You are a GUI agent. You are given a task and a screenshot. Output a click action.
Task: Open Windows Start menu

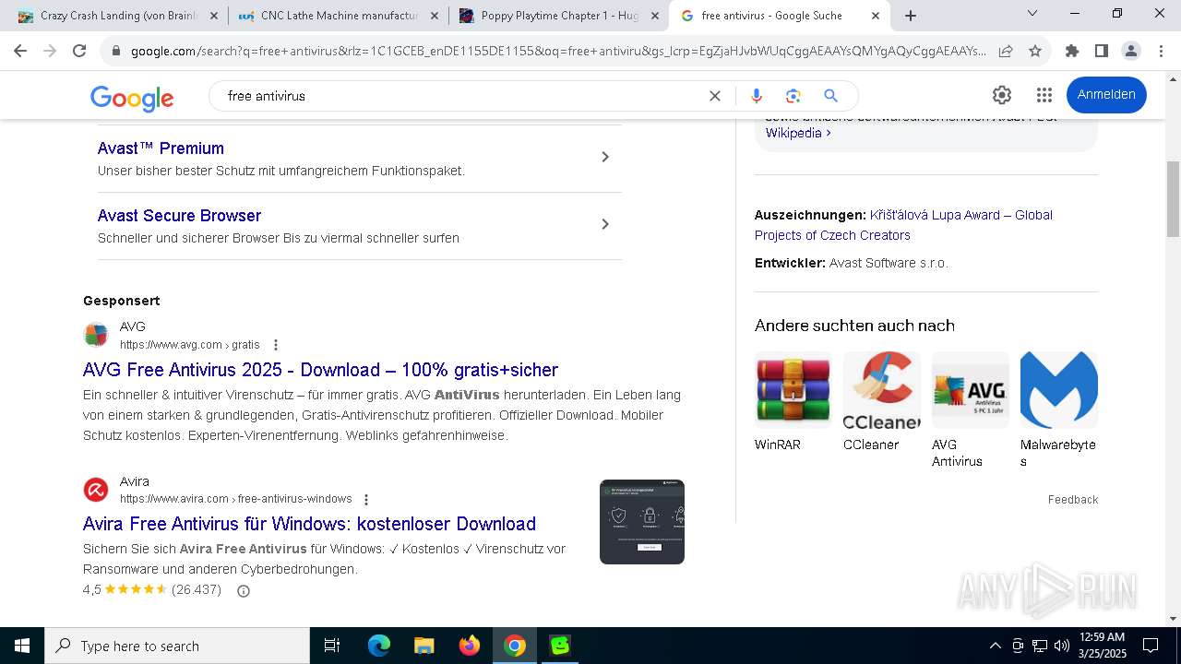[22, 646]
